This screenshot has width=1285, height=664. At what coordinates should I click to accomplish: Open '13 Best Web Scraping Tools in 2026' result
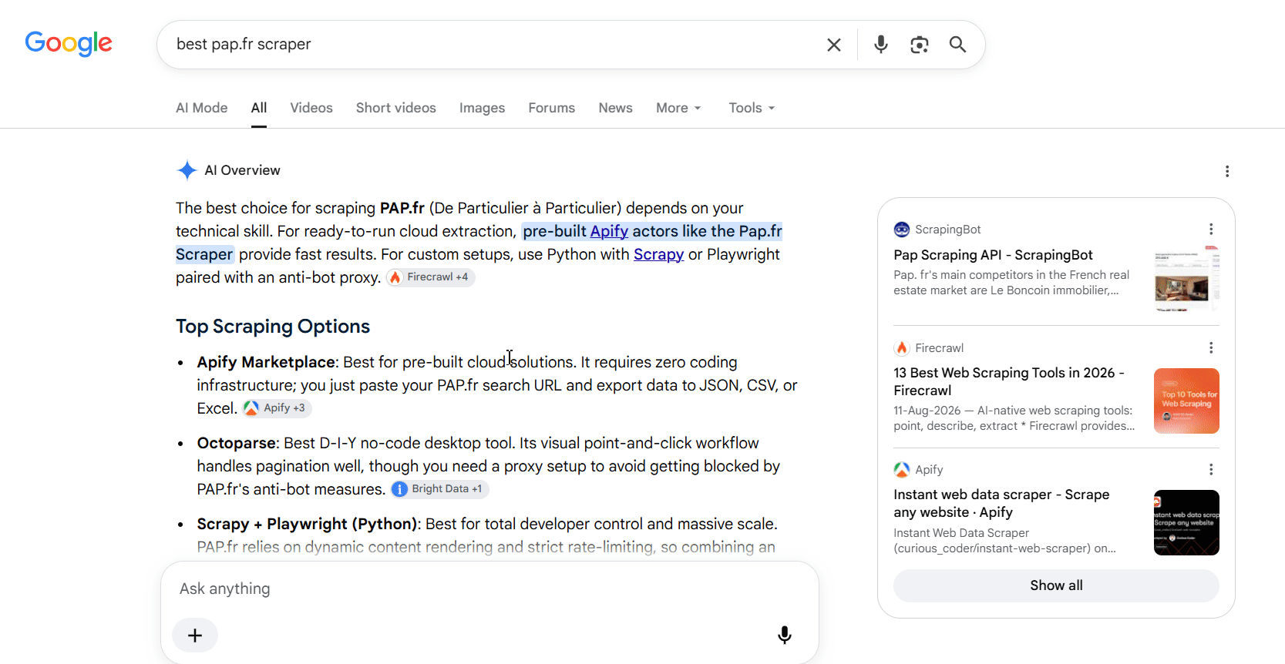tap(1009, 381)
